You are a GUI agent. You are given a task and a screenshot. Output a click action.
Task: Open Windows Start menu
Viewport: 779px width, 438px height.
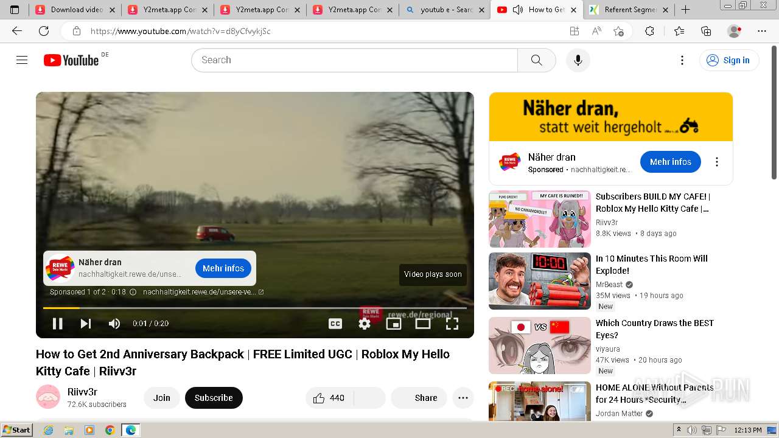16,430
